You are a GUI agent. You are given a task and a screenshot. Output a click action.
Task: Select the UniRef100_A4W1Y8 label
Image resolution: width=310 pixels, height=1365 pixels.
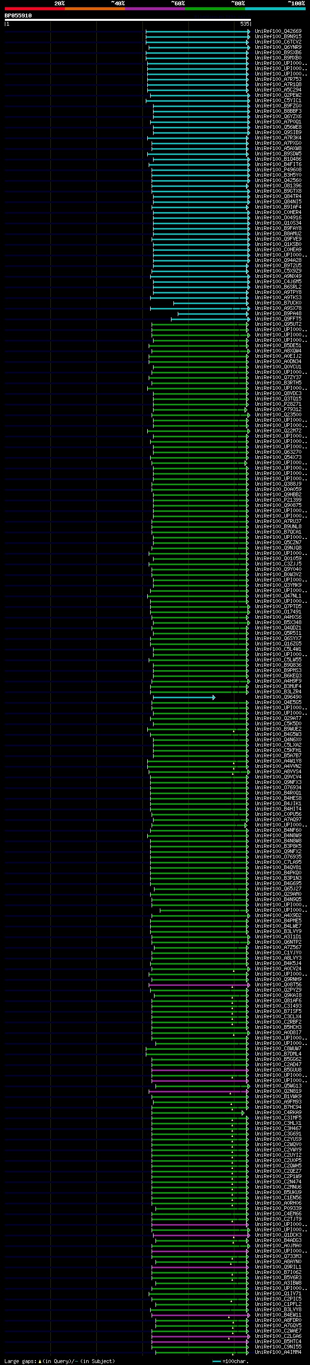pyautogui.click(x=278, y=762)
